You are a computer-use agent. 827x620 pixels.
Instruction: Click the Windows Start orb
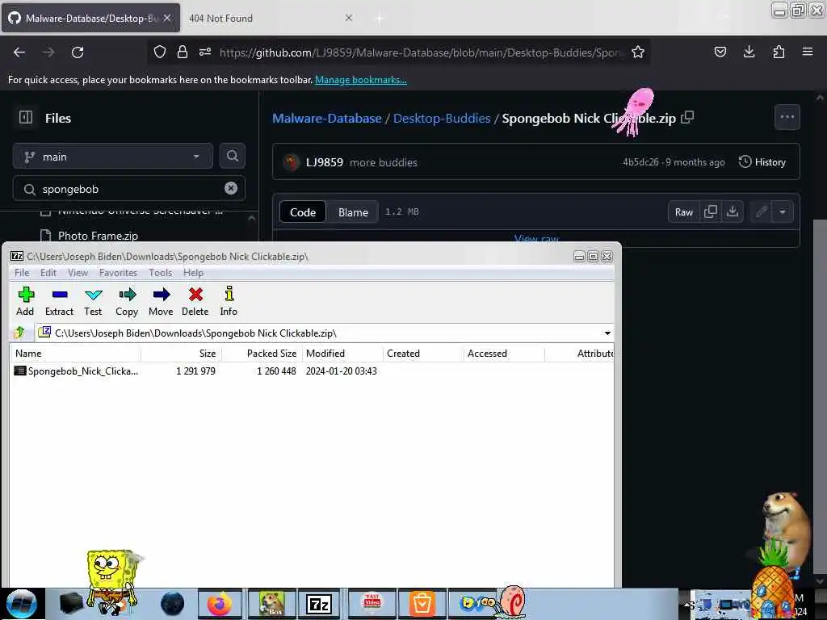click(22, 604)
